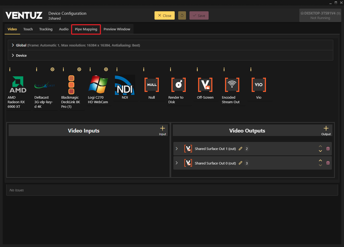Expand the Device section
Viewport: 344px width, 247px height.
coord(13,55)
